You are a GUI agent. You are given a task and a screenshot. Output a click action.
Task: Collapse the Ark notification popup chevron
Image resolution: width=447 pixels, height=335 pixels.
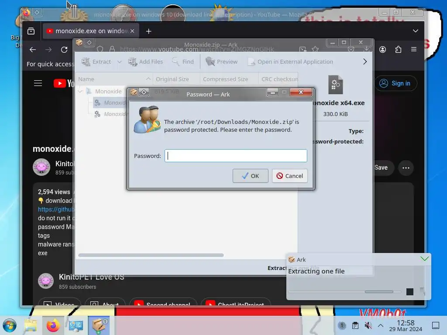(x=424, y=258)
